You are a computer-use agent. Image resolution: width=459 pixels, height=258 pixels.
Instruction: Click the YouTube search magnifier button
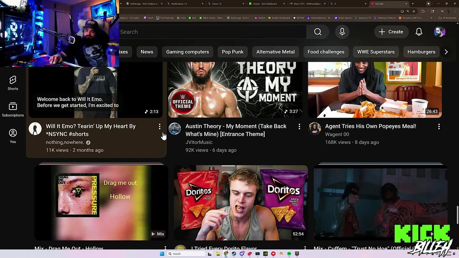(318, 32)
